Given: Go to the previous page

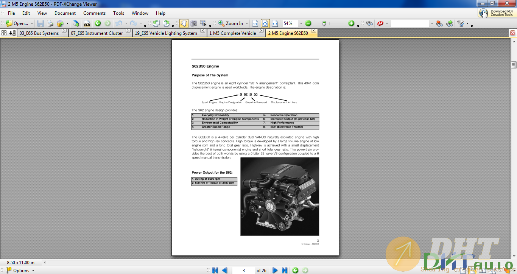Looking at the screenshot, I should 225,270.
